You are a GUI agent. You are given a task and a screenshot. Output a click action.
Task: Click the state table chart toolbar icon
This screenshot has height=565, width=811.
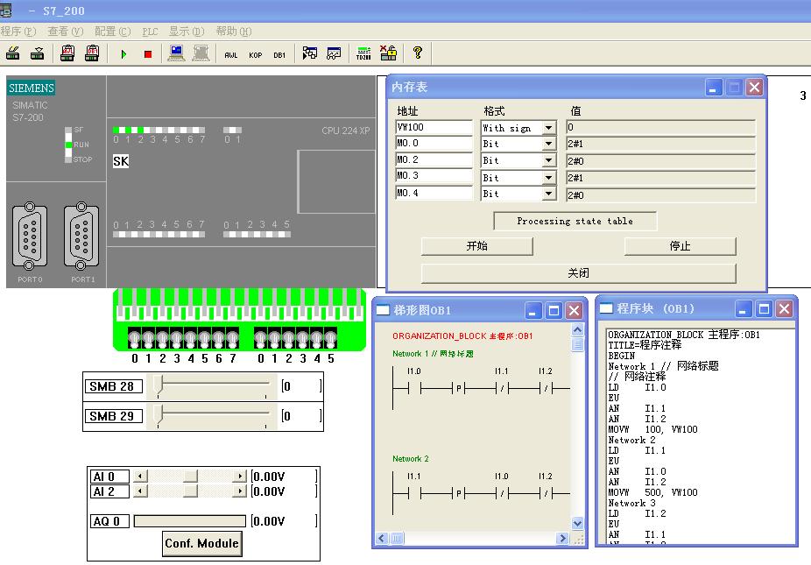pyautogui.click(x=334, y=54)
